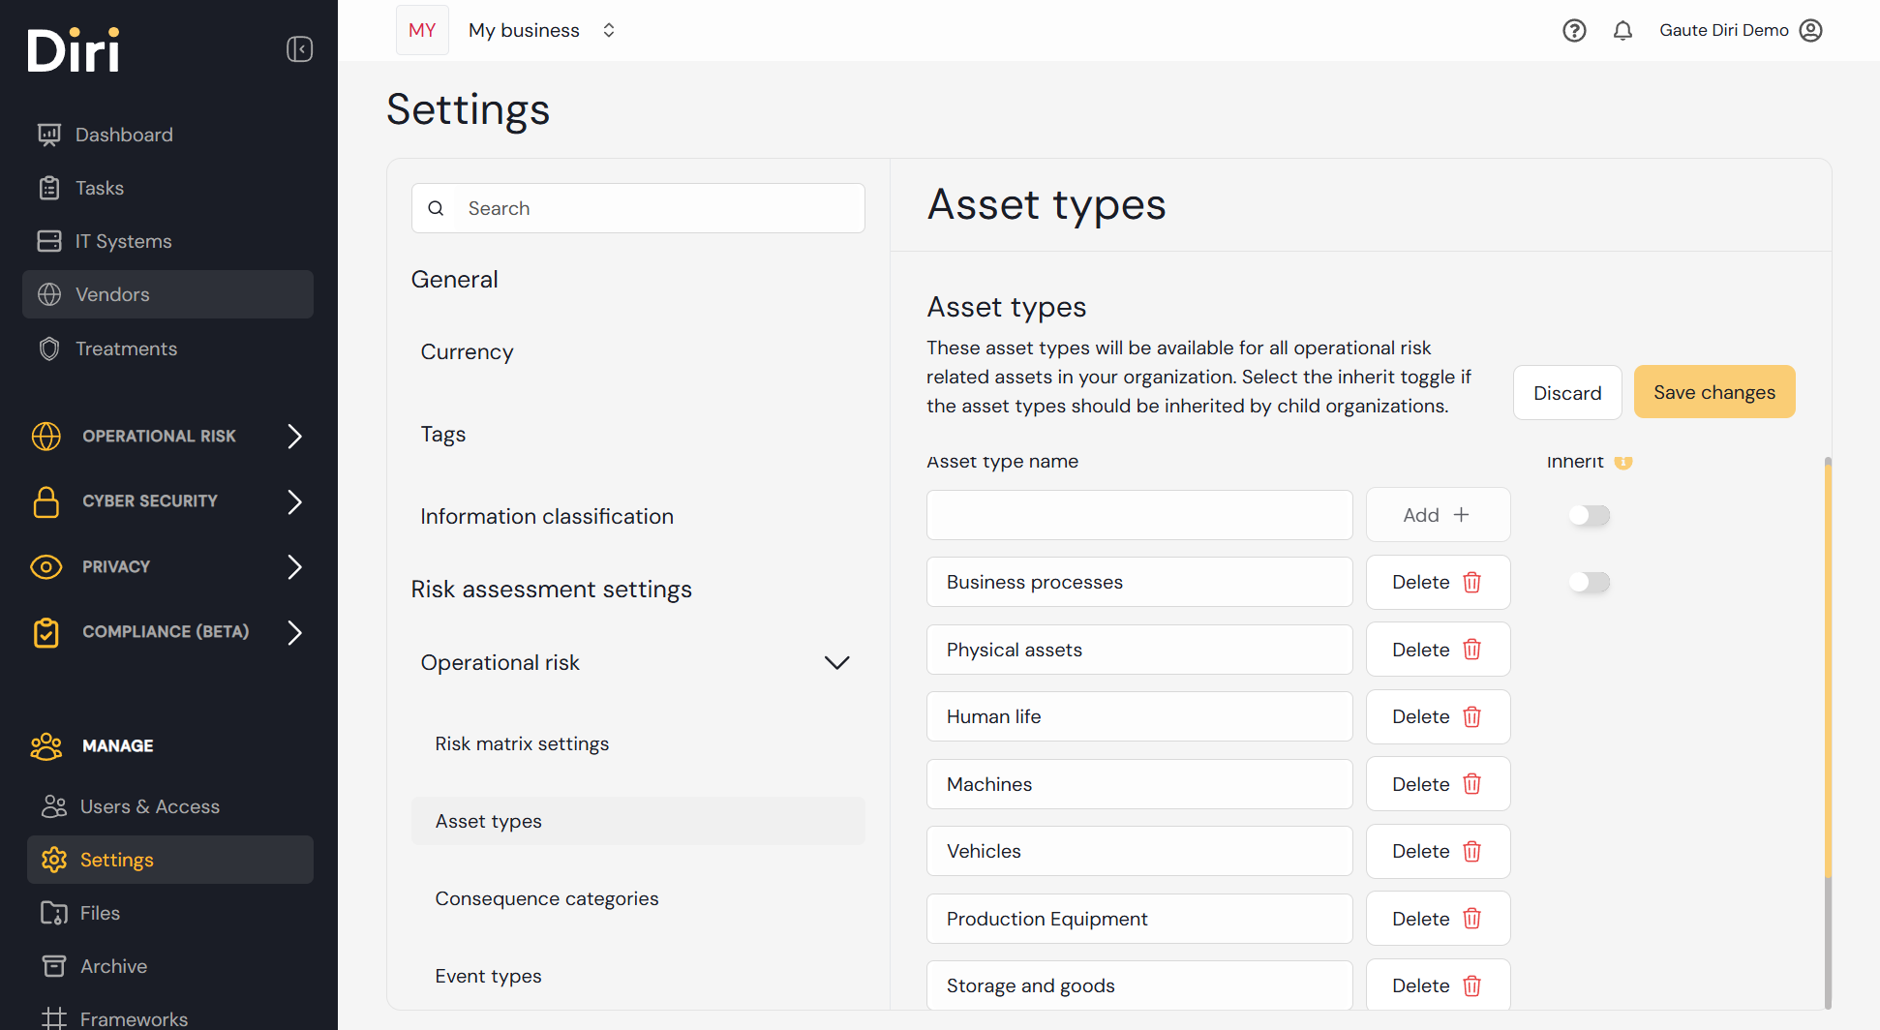The image size is (1880, 1030).
Task: Toggle inherit for Business processes
Action: pos(1589,582)
